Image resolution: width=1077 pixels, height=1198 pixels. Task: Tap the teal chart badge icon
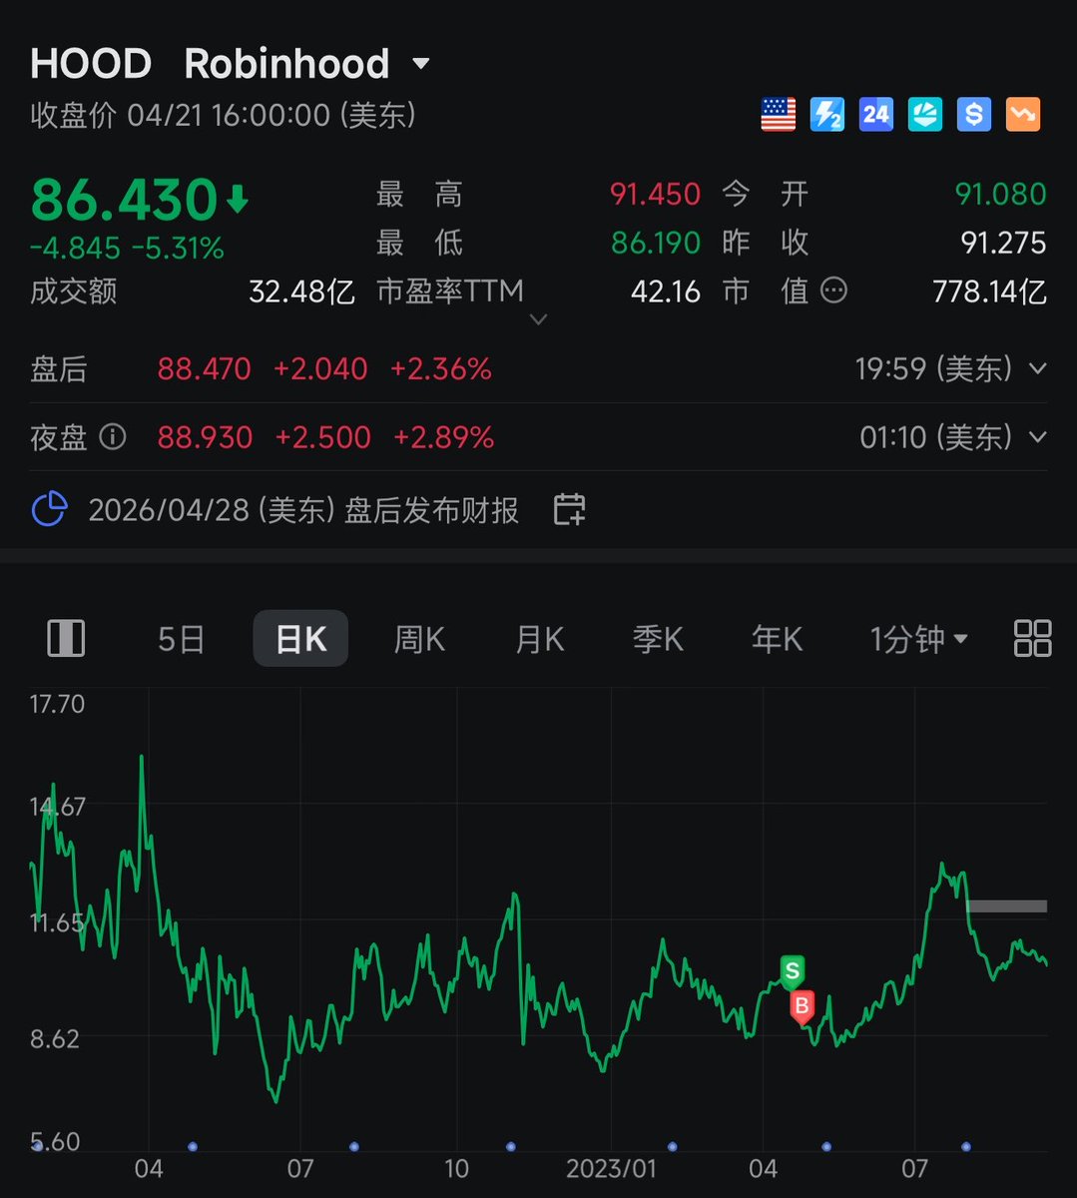coord(925,115)
